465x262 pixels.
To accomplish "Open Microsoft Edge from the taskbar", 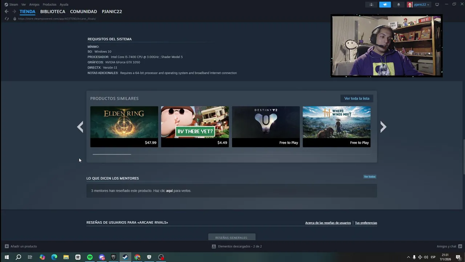I will pyautogui.click(x=54, y=257).
